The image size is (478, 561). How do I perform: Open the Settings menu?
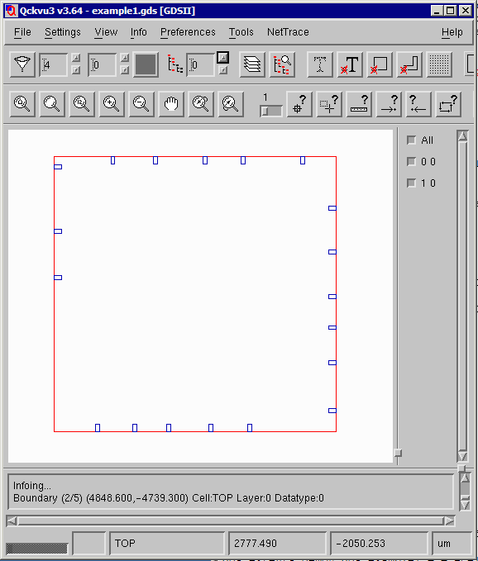[63, 32]
